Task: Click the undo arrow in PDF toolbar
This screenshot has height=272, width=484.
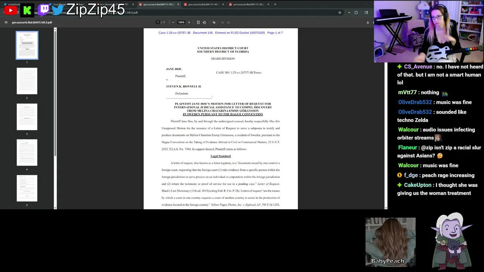Action: (x=222, y=22)
